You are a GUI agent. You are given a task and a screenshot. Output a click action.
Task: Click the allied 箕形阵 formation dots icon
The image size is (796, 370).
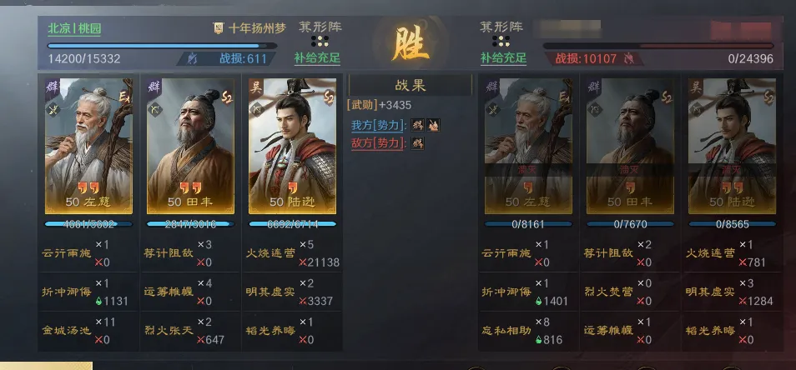pyautogui.click(x=320, y=41)
